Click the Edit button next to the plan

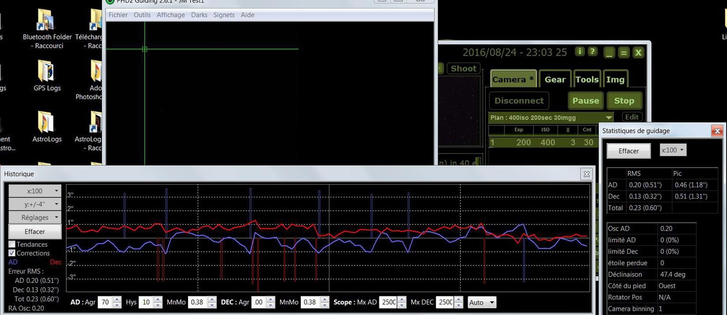(632, 117)
